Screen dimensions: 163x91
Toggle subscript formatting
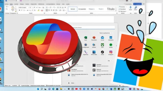coord(30,10)
